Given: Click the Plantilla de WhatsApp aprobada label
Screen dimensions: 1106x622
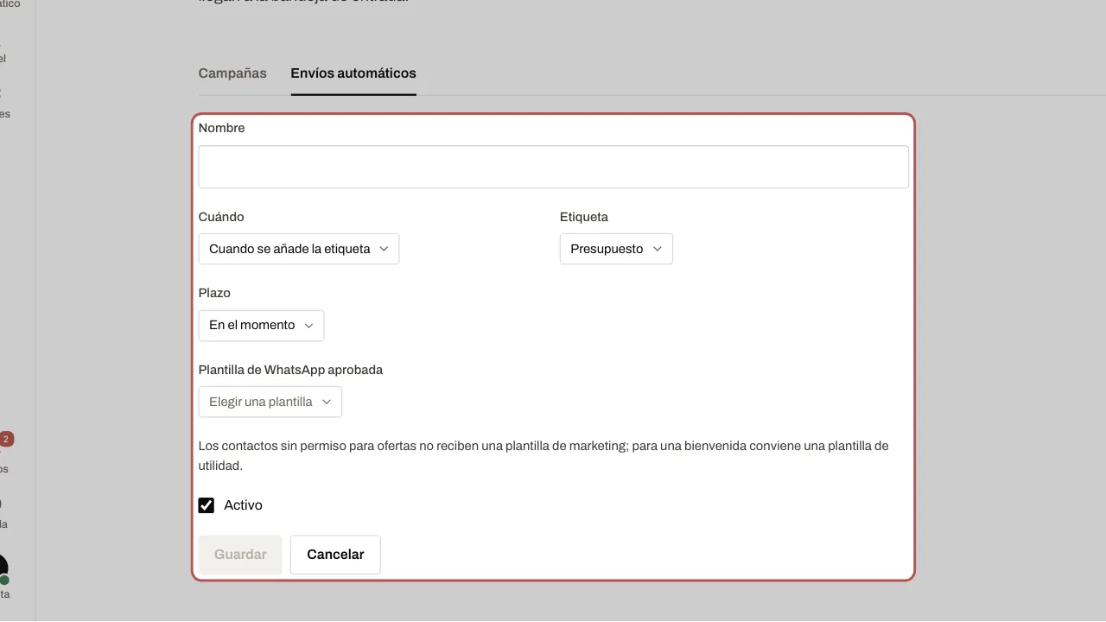Looking at the screenshot, I should (x=290, y=370).
